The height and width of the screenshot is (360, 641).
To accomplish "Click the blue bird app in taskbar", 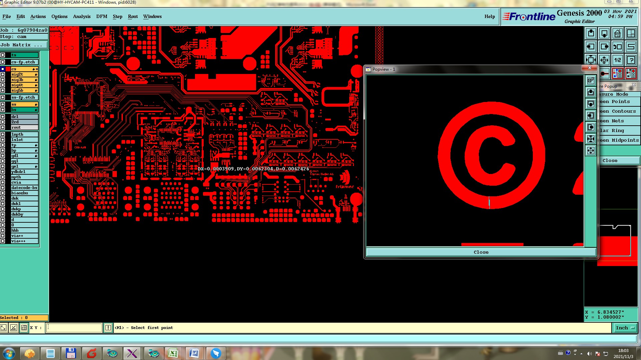I will (x=216, y=353).
